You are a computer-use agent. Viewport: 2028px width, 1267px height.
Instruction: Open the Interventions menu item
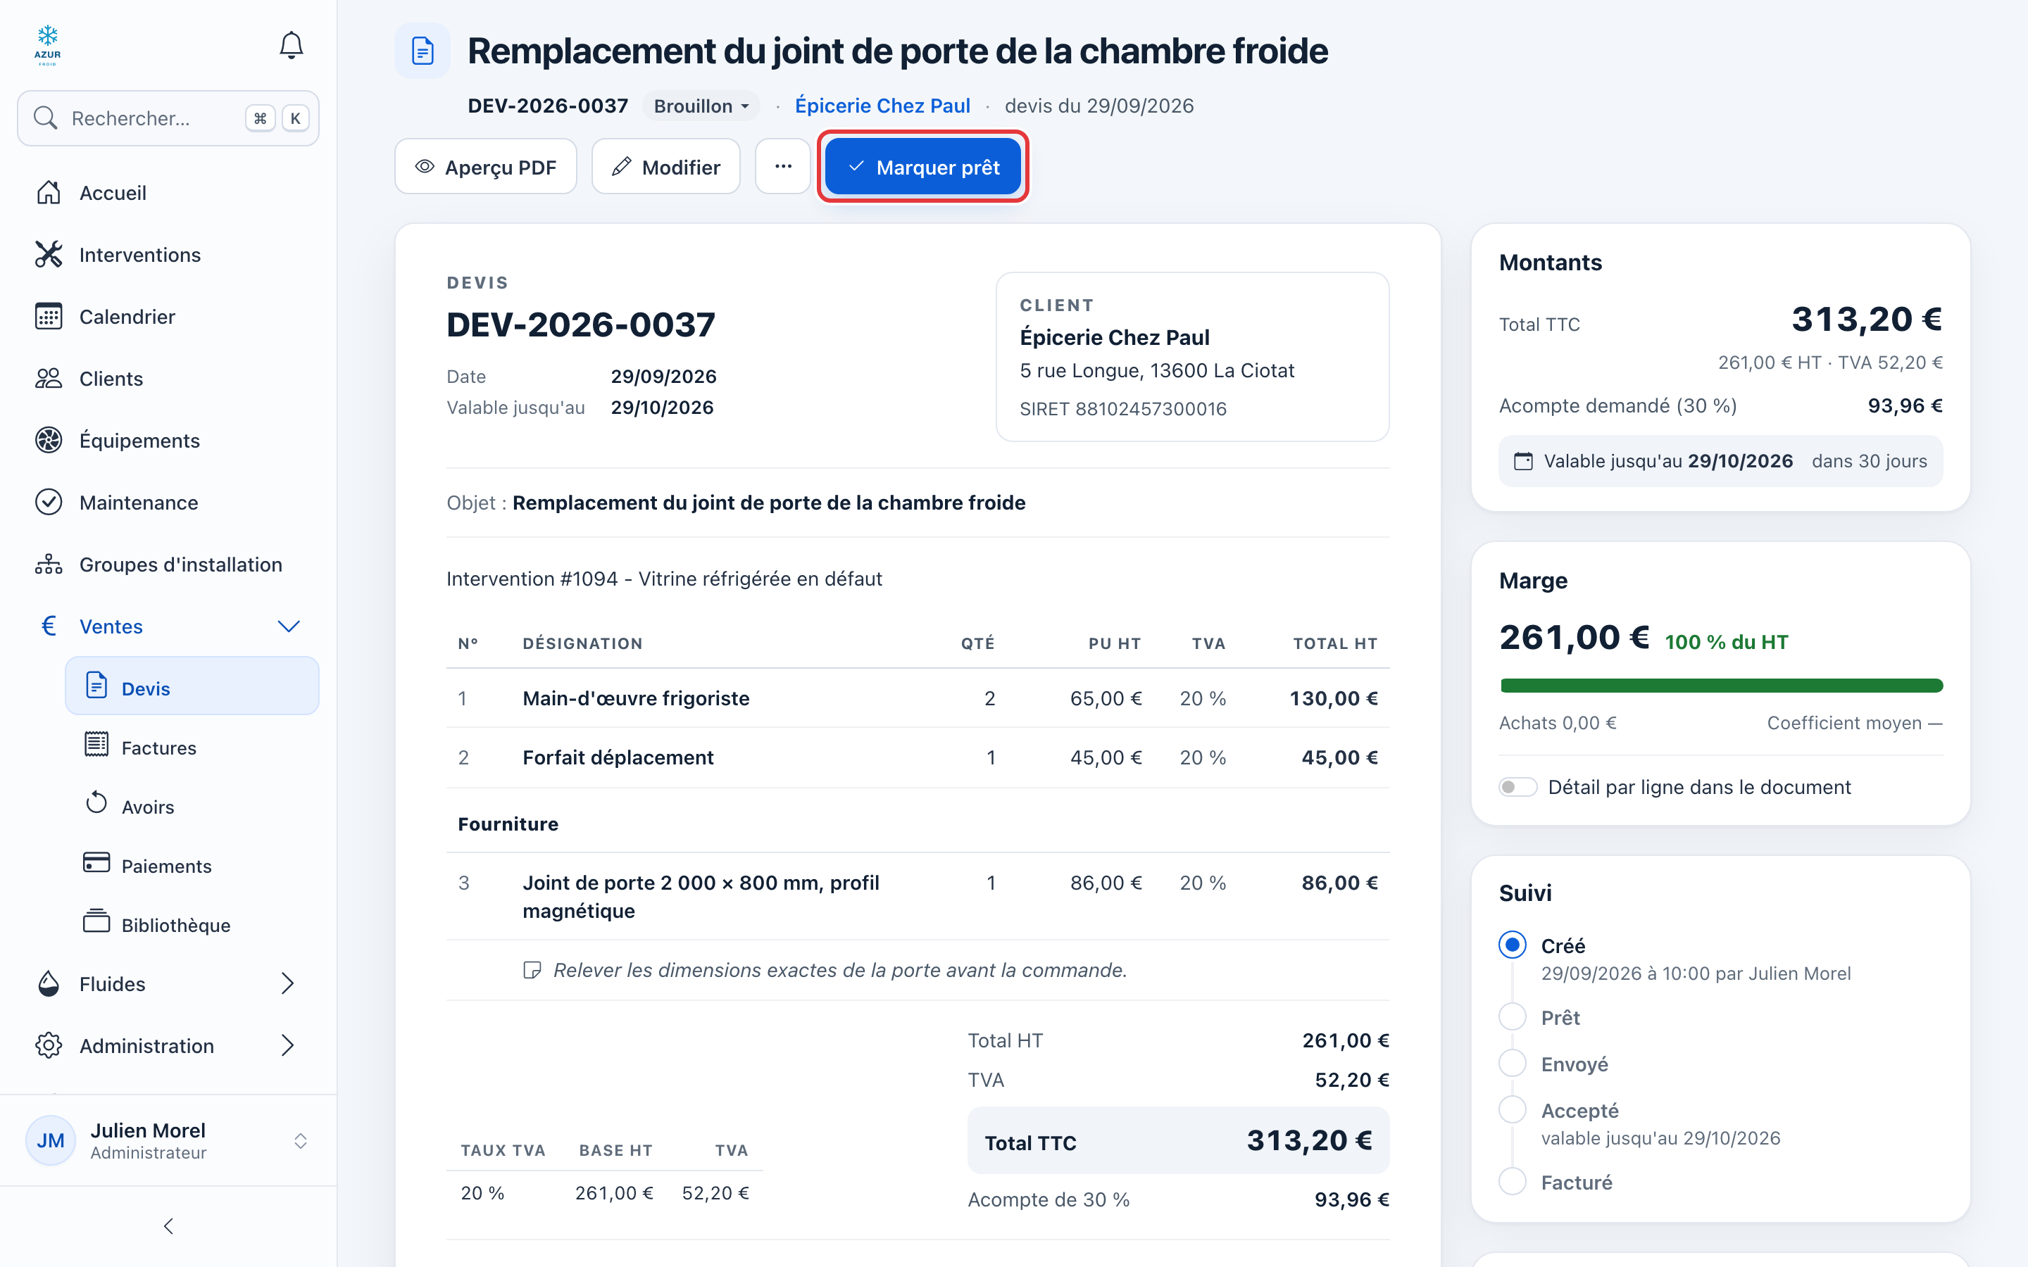coord(168,255)
